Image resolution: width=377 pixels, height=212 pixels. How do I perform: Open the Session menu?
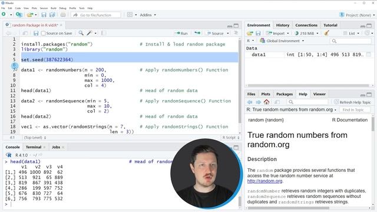coord(44,8)
